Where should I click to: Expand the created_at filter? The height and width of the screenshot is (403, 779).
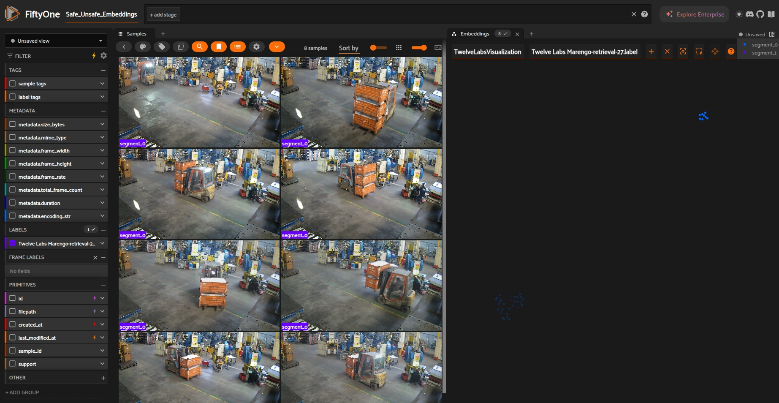102,324
